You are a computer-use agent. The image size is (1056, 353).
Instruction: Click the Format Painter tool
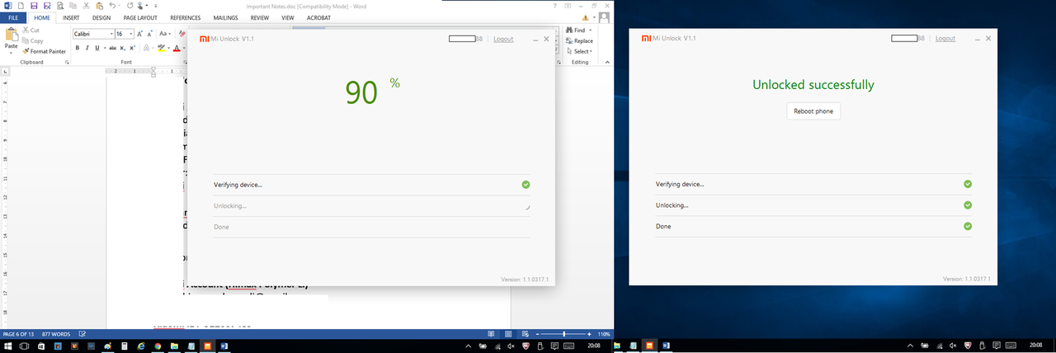click(x=44, y=51)
